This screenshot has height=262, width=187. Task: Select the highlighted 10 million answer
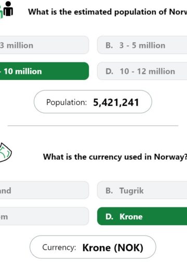[44, 71]
